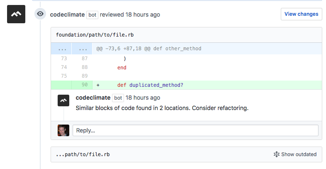Image resolution: width=326 pixels, height=169 pixels.
Task: Click the large codeclimate avatar on left
Action: click(x=17, y=14)
